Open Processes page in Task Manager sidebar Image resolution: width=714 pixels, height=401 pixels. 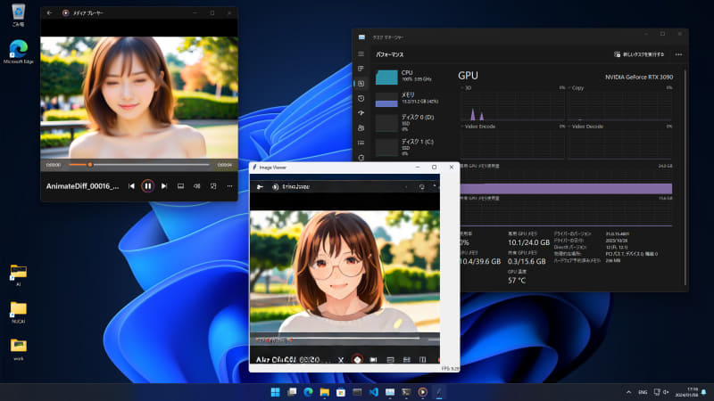pos(361,69)
